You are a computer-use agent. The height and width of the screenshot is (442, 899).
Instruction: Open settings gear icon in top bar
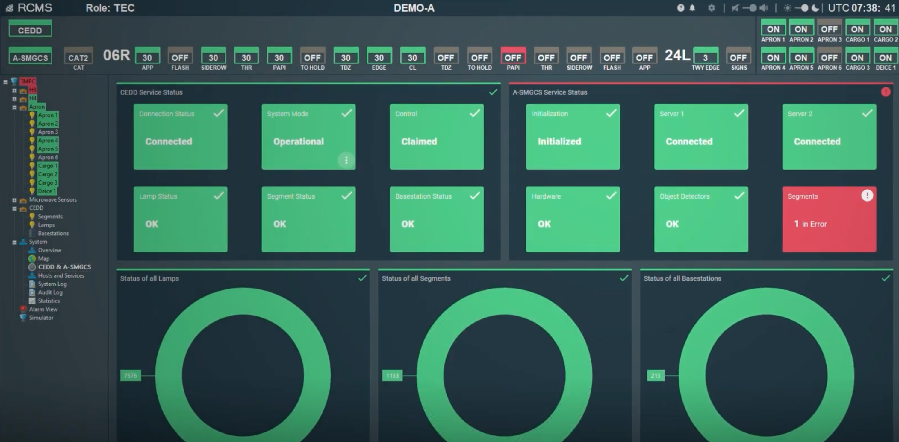click(x=712, y=8)
